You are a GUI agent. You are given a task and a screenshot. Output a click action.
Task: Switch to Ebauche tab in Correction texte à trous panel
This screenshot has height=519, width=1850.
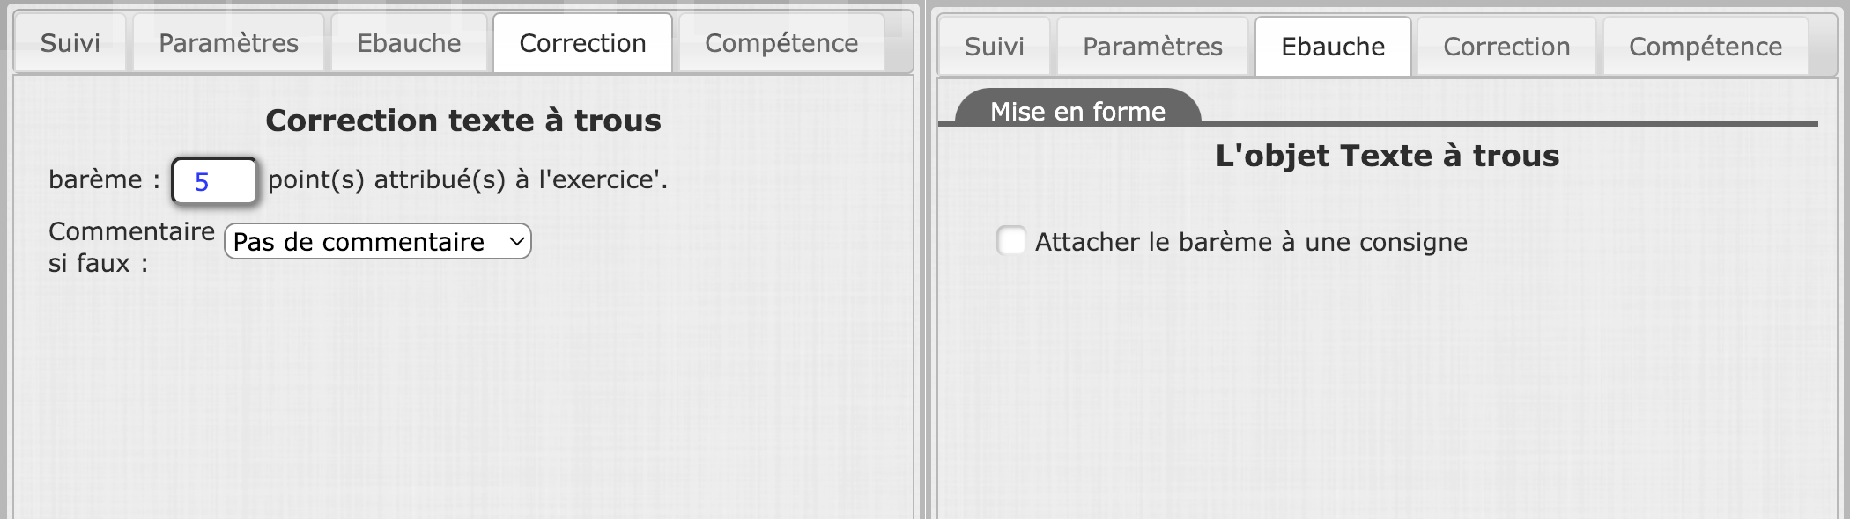(x=409, y=43)
